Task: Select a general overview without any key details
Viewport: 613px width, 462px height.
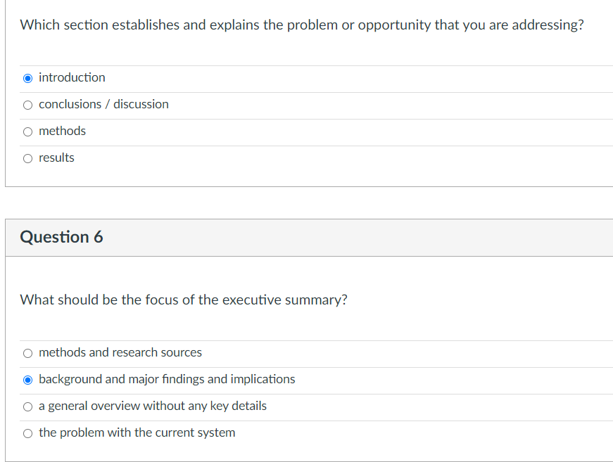Action: 27,406
